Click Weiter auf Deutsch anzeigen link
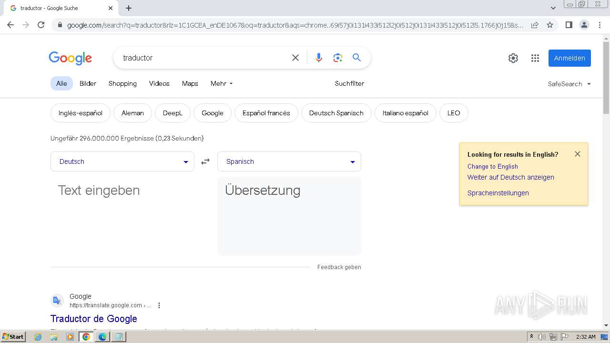 click(x=510, y=177)
